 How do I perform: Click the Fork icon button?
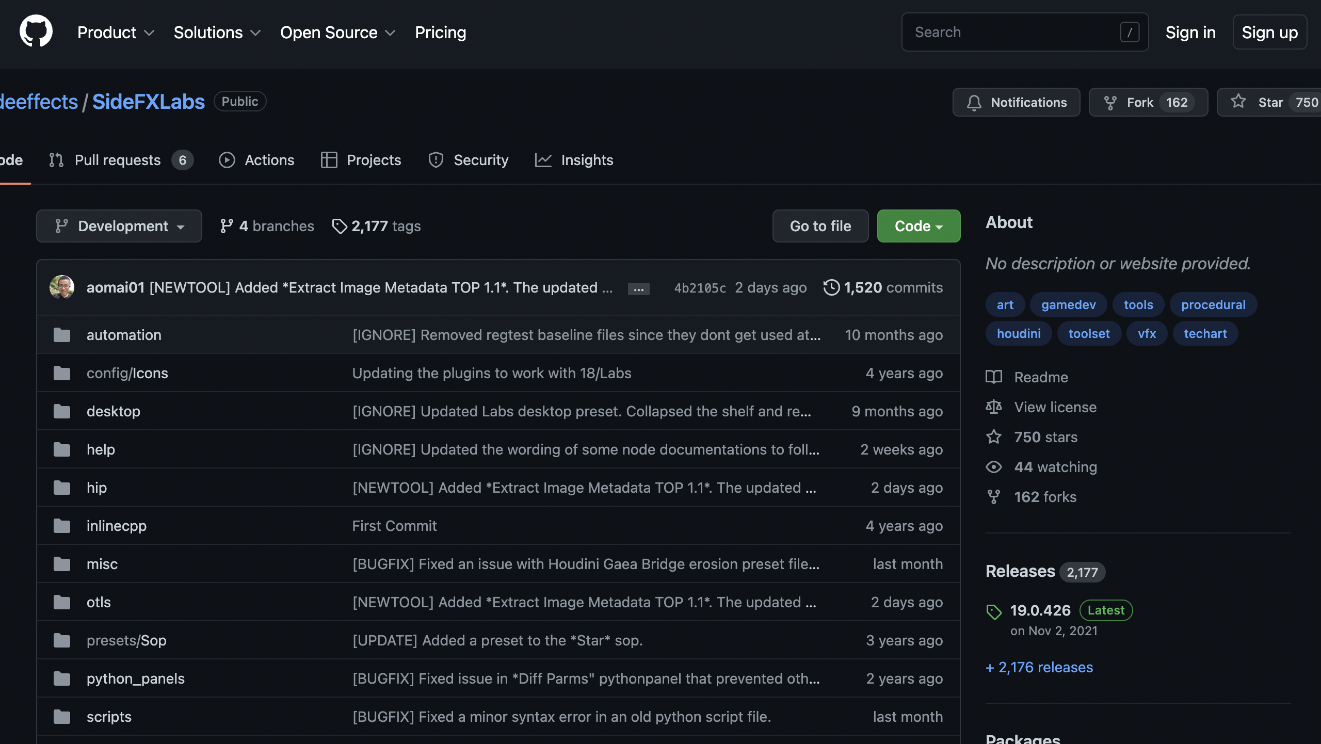click(1110, 103)
